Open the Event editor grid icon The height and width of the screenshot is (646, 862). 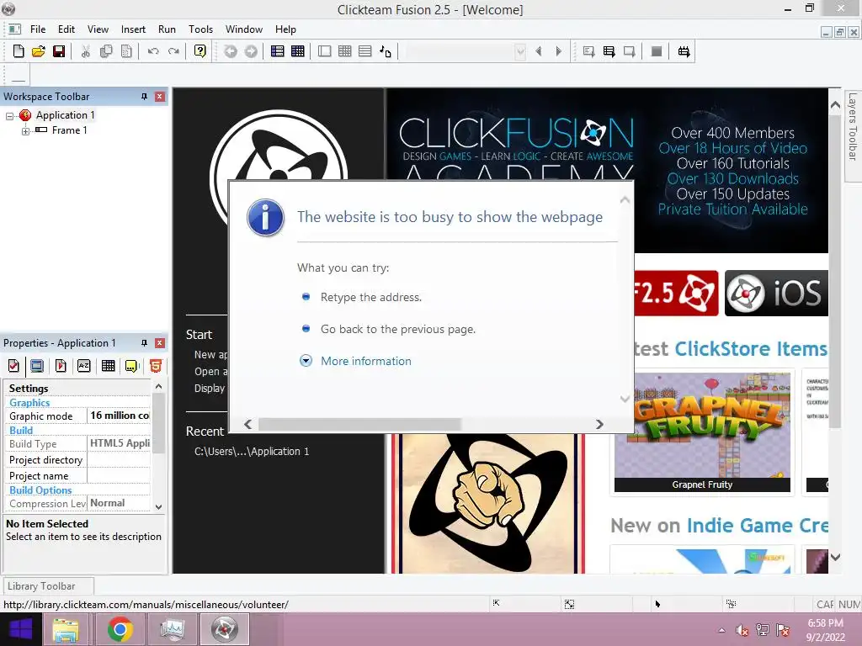click(344, 51)
